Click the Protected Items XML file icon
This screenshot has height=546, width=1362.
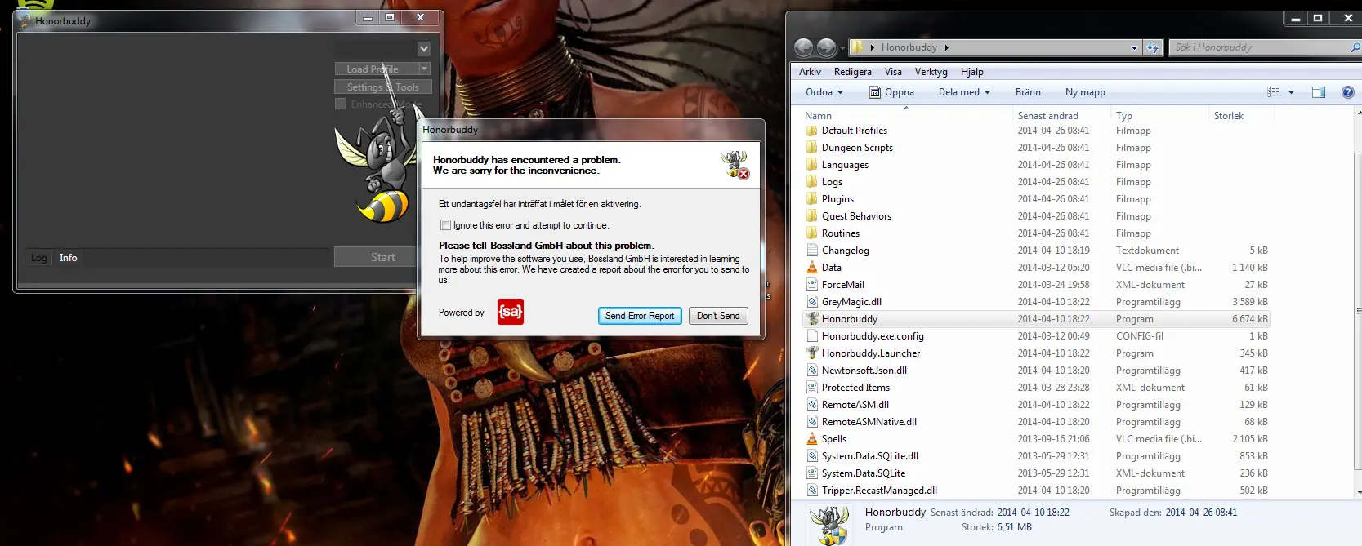812,388
